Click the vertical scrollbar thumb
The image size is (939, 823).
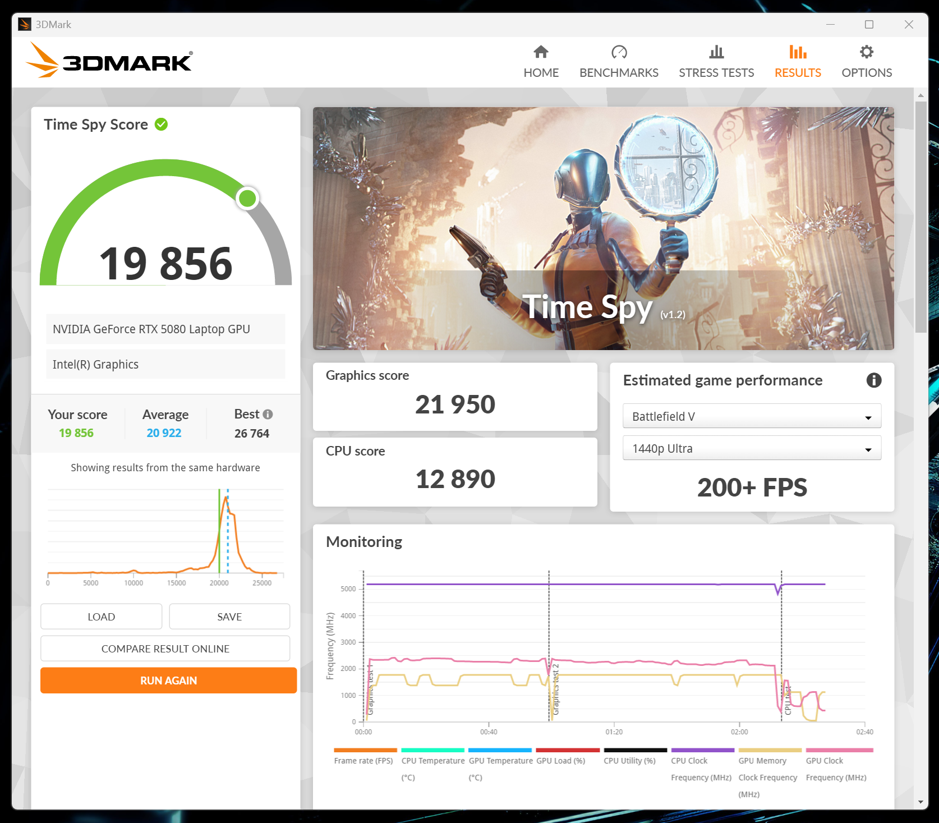tap(920, 217)
